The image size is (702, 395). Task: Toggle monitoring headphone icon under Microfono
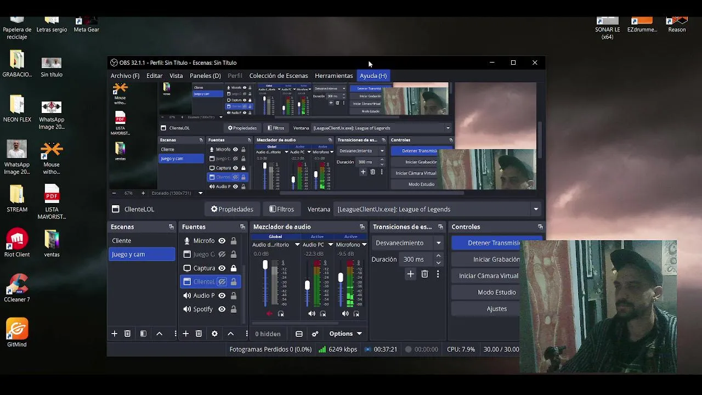point(356,314)
